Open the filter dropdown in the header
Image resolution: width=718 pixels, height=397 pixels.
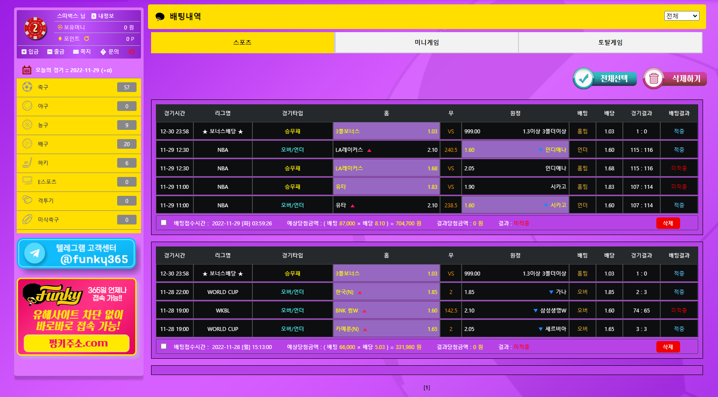point(681,16)
